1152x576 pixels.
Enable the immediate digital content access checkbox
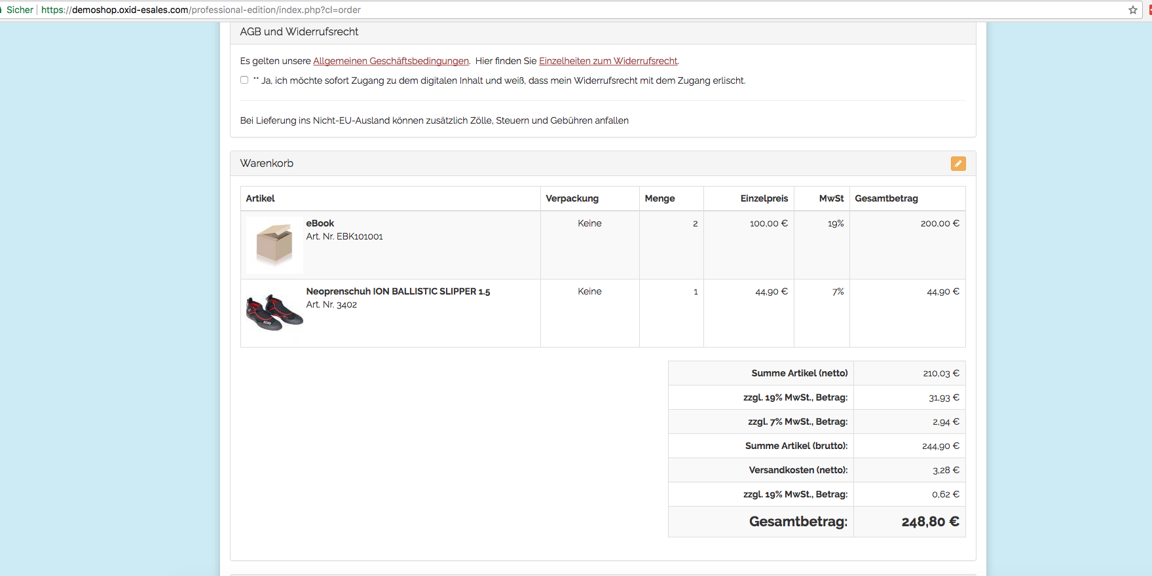(x=244, y=80)
